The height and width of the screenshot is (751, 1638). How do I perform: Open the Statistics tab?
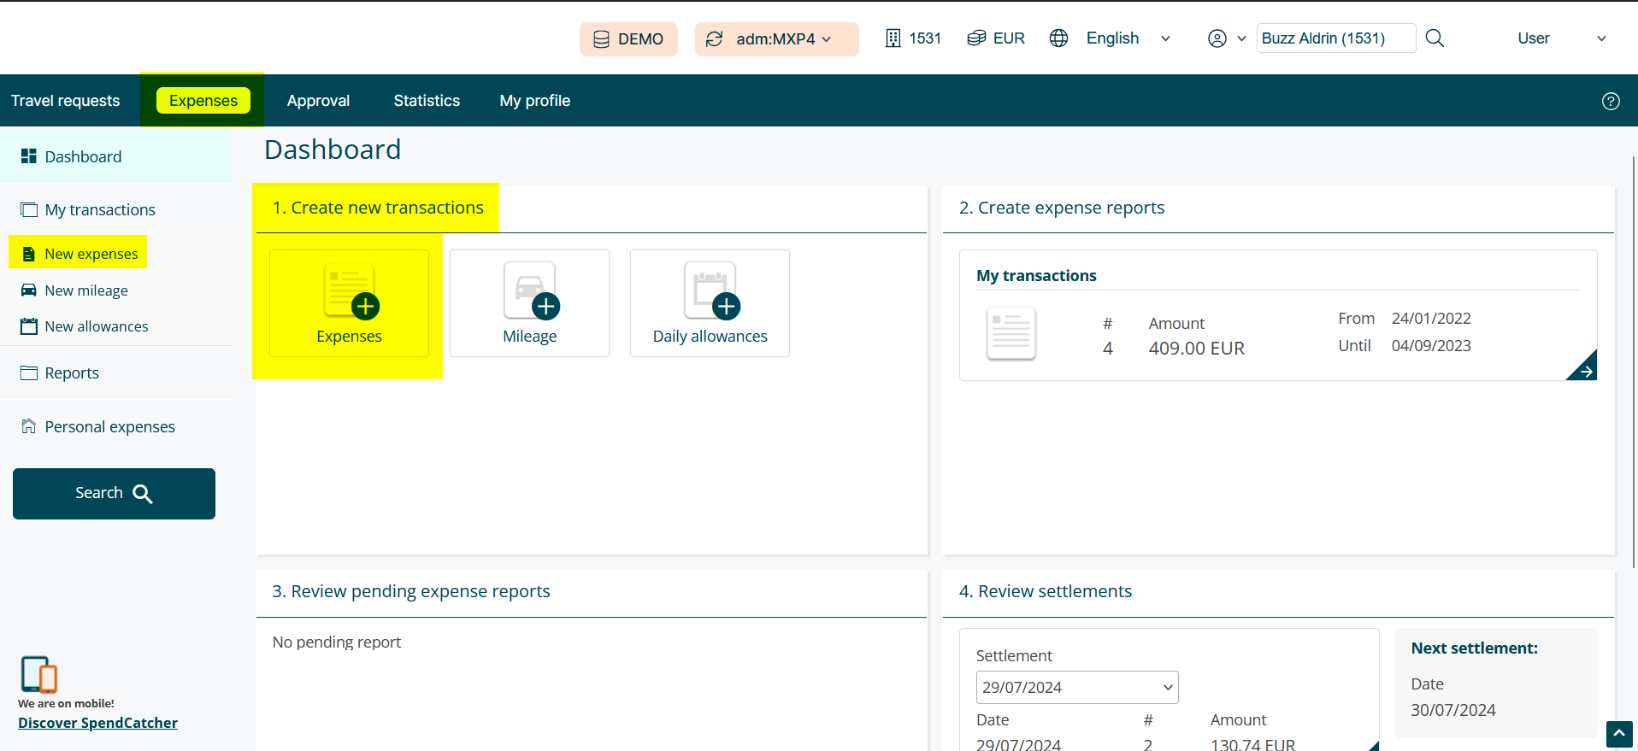427,101
